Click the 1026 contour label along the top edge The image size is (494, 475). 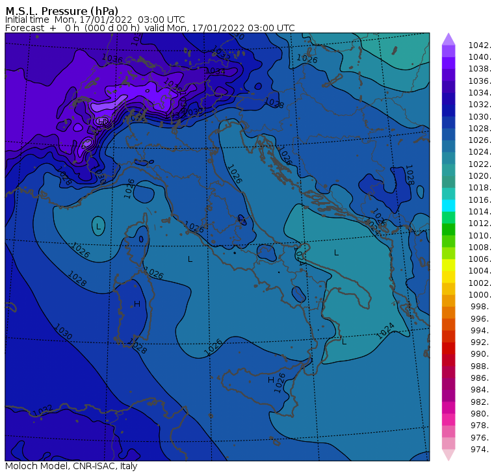307,58
